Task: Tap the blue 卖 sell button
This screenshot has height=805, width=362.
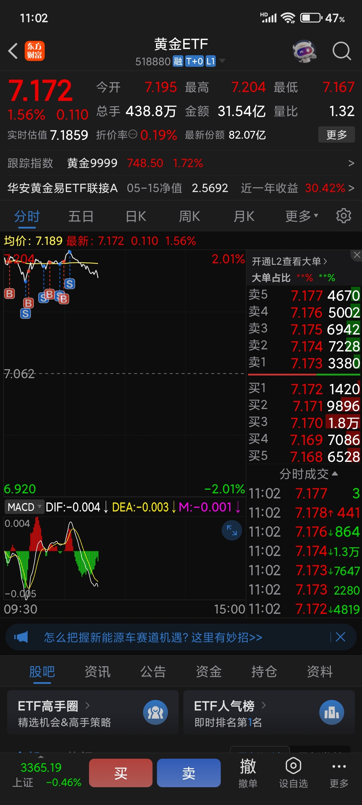Action: [189, 773]
